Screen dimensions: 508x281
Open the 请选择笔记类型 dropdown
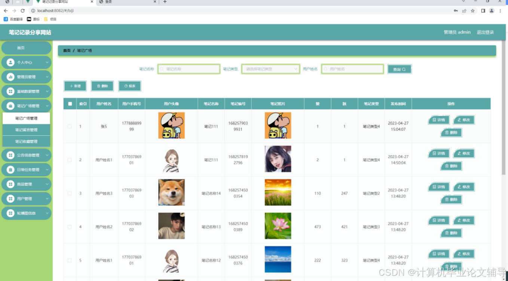tap(270, 69)
